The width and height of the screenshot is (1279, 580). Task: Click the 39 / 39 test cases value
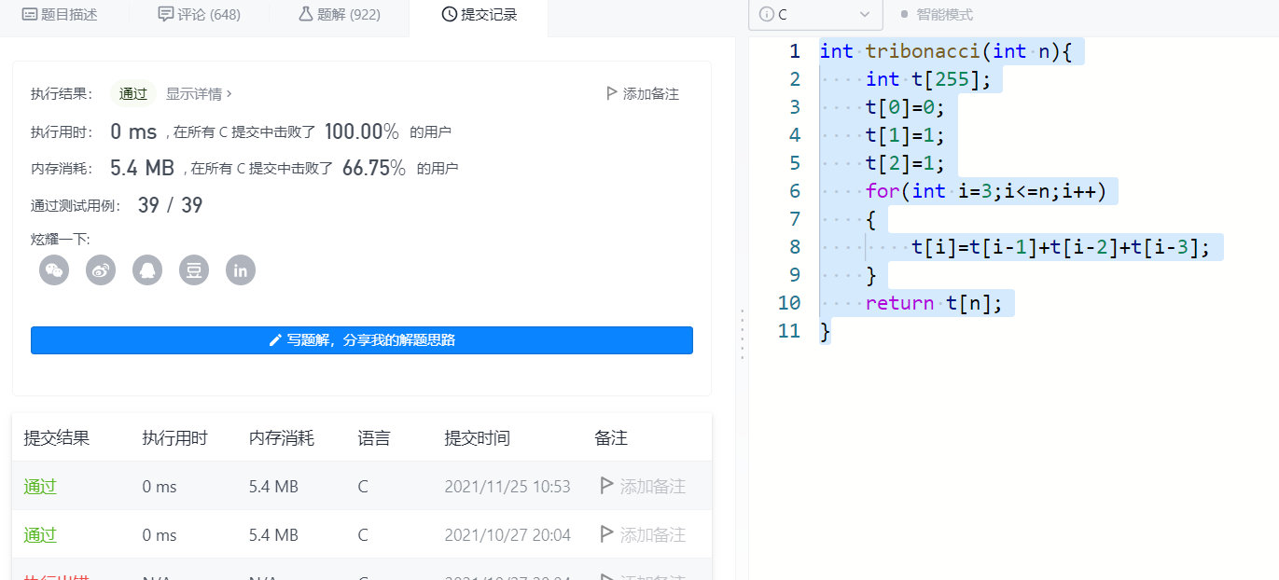pyautogui.click(x=170, y=205)
